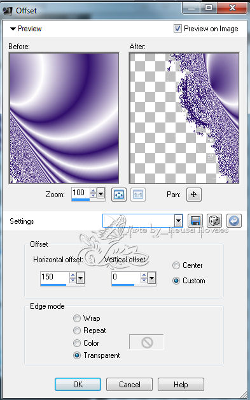Collapse the Preview section triangle
Image resolution: width=250 pixels, height=400 pixels.
[13, 29]
